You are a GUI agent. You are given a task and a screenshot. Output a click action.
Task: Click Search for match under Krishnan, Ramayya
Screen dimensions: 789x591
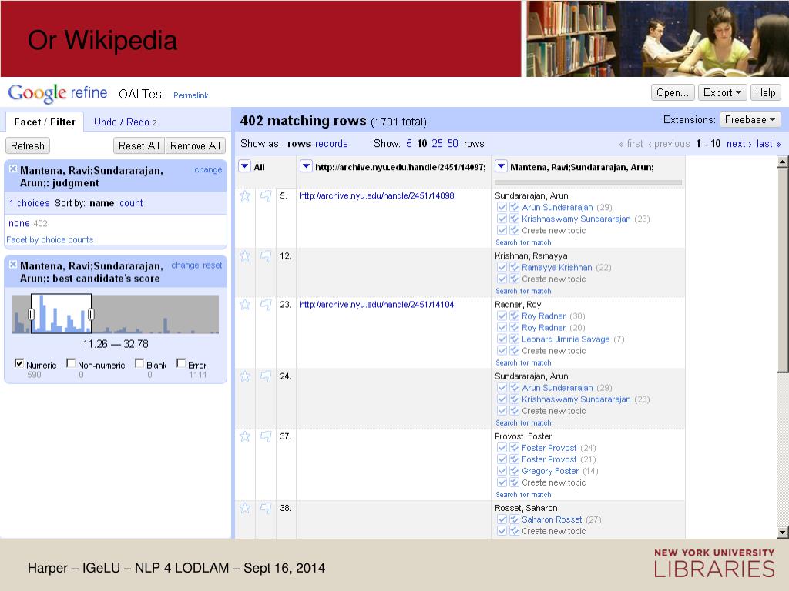pos(523,291)
